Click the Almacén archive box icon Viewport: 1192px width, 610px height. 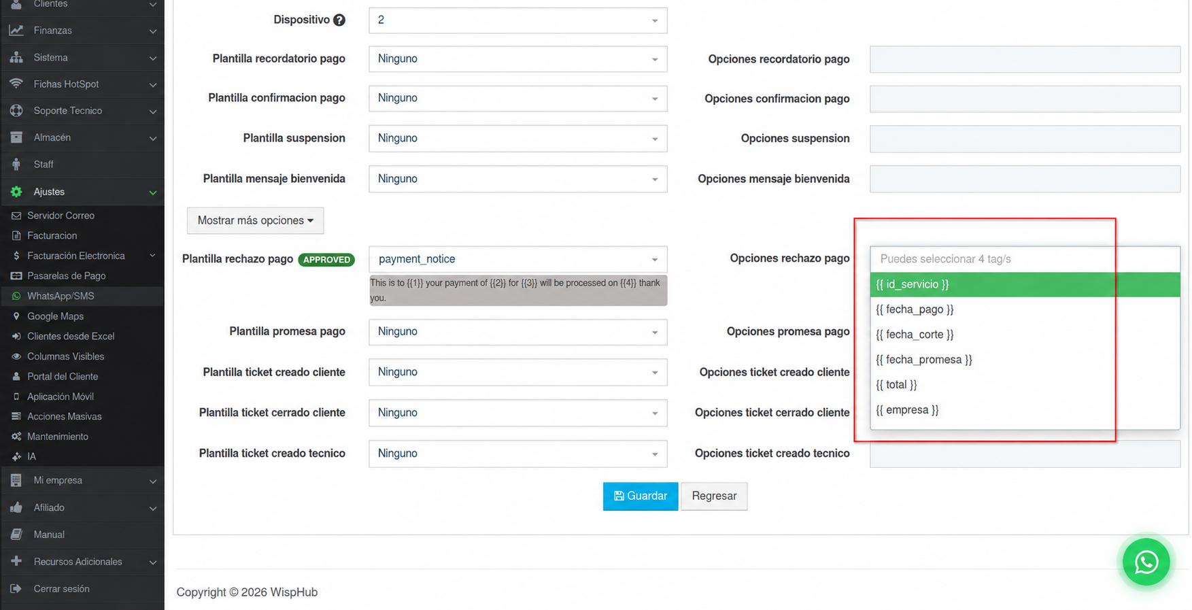[16, 137]
